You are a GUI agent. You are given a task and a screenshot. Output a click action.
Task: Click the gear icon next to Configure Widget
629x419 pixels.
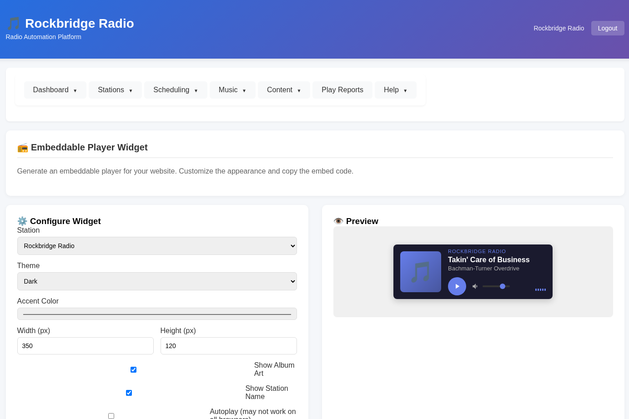[x=22, y=221]
